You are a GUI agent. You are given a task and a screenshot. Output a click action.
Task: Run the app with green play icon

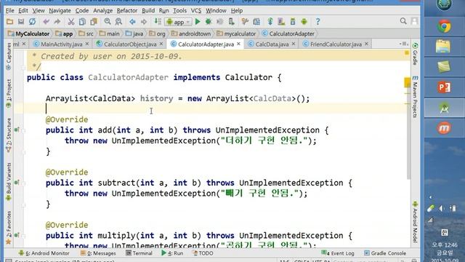(198, 22)
